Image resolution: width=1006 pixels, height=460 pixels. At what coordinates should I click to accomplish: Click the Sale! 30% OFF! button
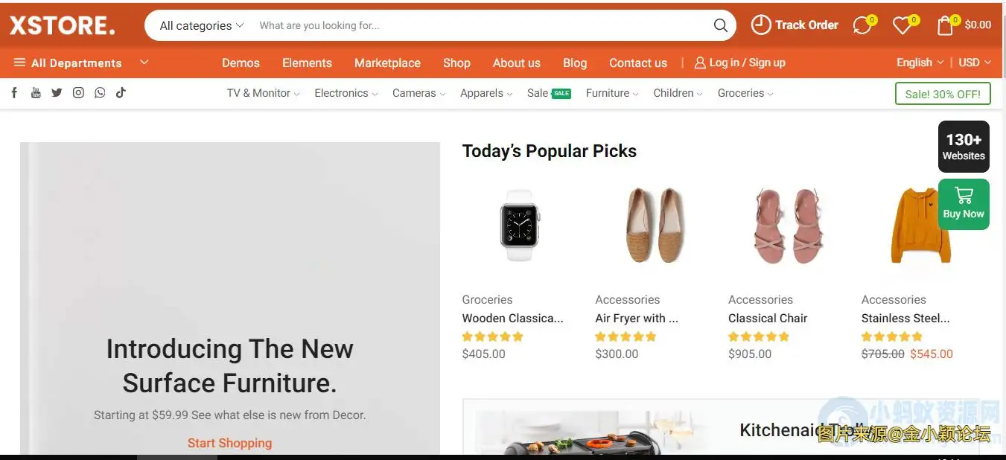click(x=942, y=94)
